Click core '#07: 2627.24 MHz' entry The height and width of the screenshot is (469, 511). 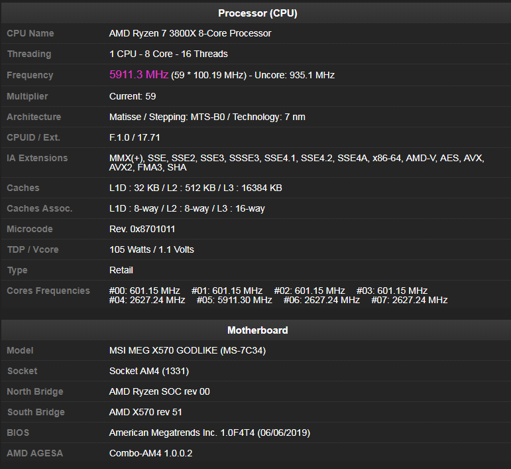pyautogui.click(x=410, y=300)
